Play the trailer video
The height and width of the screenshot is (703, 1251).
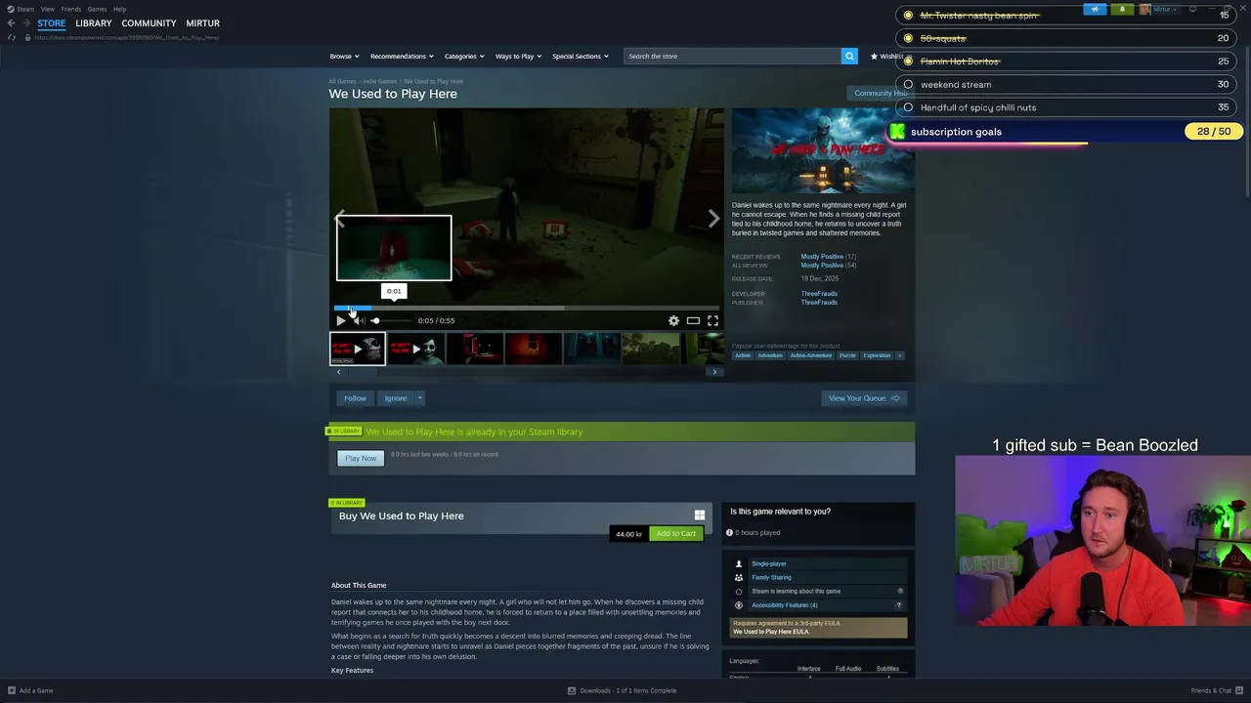pyautogui.click(x=341, y=320)
